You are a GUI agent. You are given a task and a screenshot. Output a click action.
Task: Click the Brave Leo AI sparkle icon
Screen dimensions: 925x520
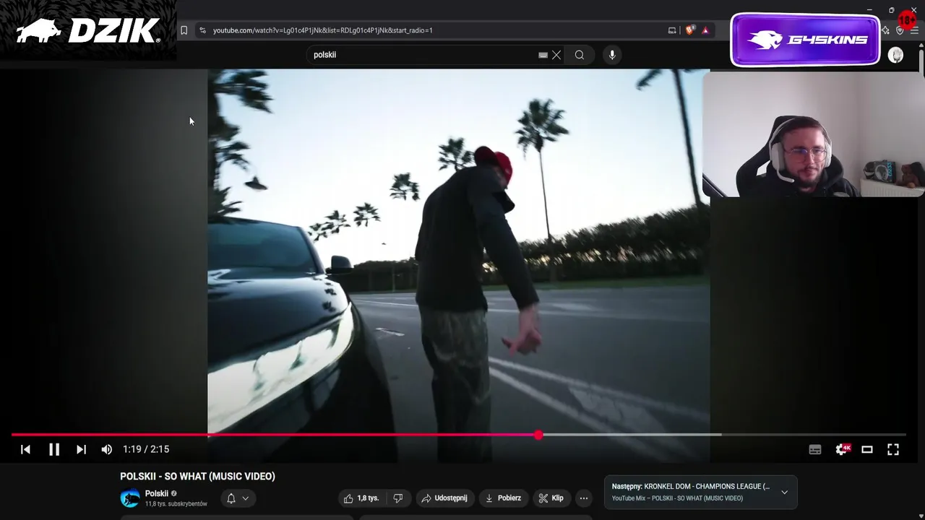[886, 30]
